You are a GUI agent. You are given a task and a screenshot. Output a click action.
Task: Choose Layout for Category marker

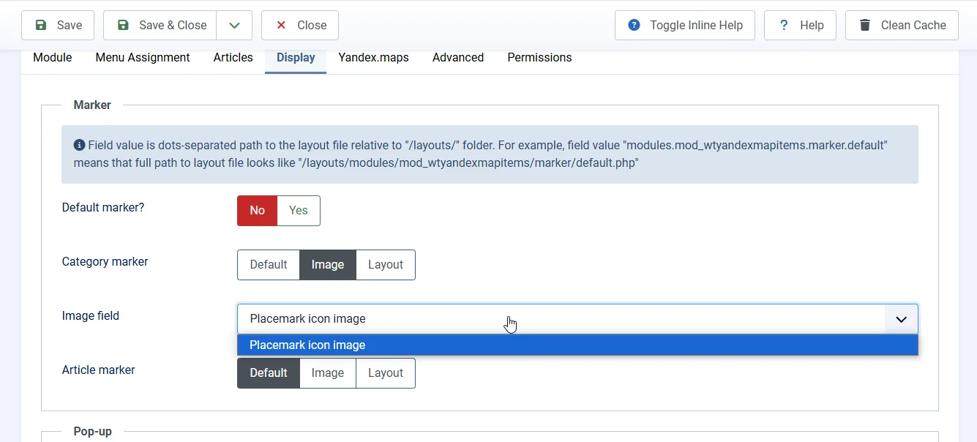click(386, 265)
